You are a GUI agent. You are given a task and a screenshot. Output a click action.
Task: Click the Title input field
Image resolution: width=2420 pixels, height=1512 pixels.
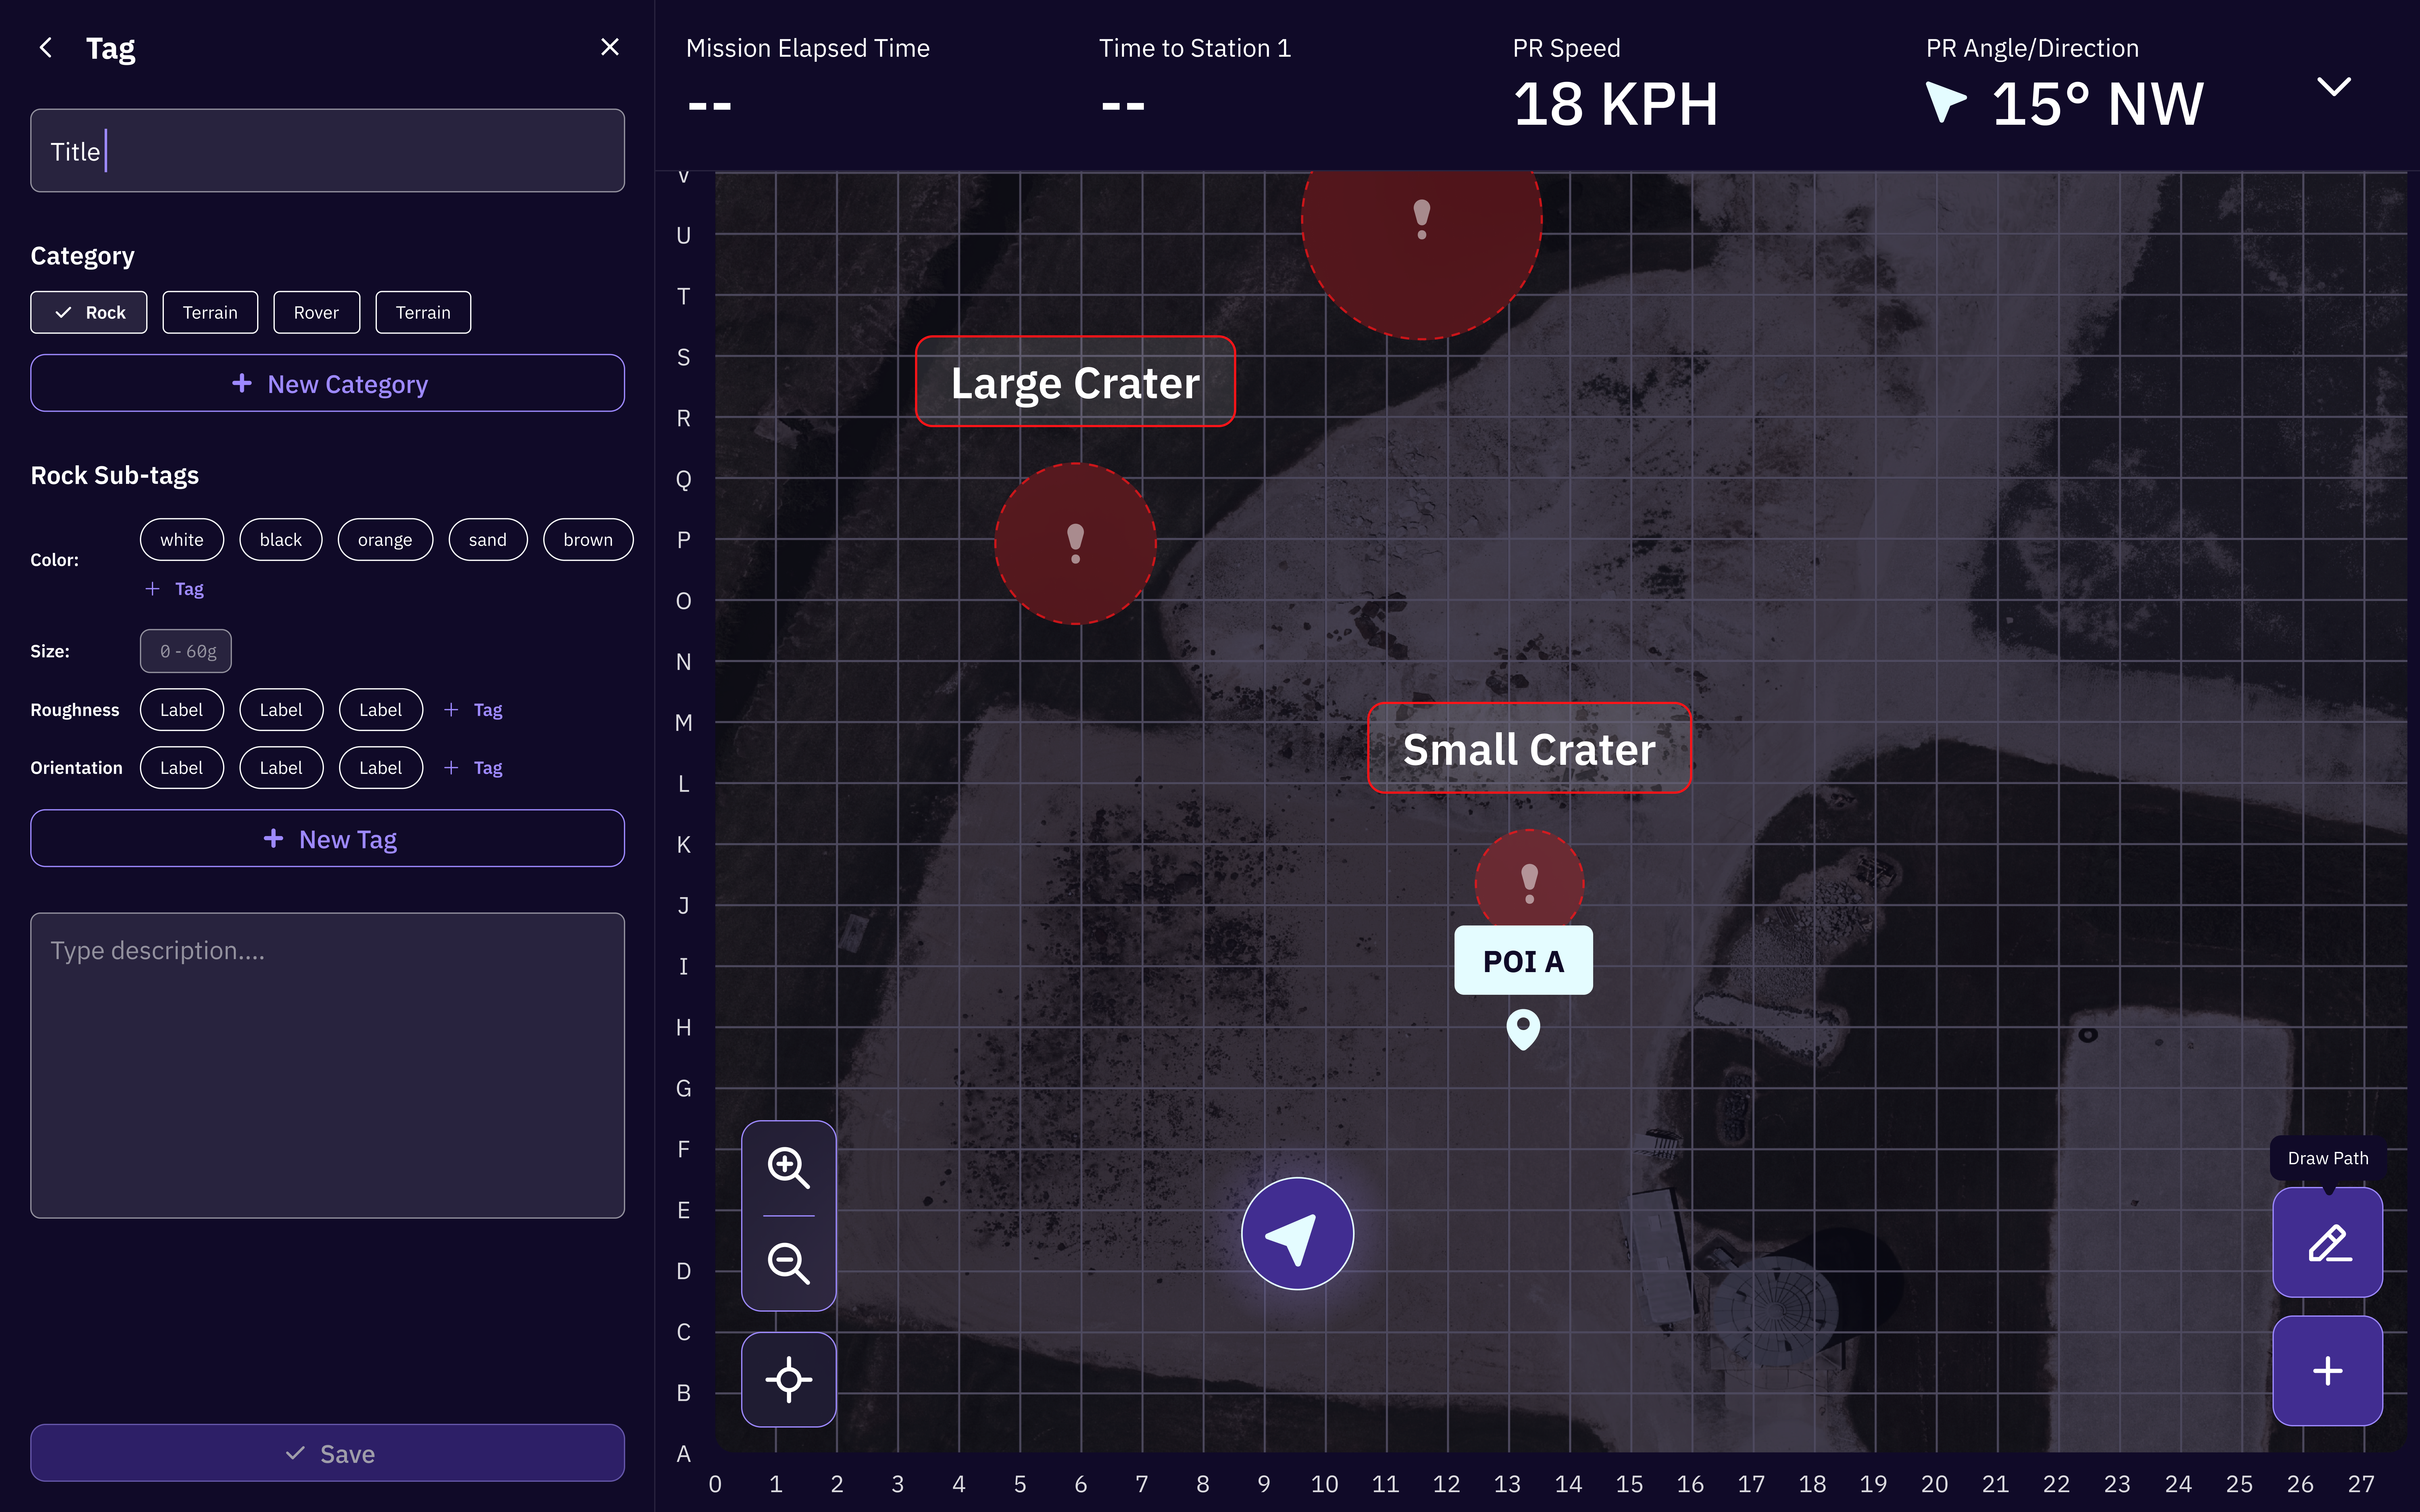[x=328, y=151]
